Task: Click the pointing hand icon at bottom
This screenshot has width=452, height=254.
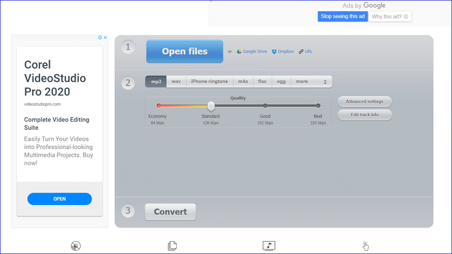Action: 365,246
